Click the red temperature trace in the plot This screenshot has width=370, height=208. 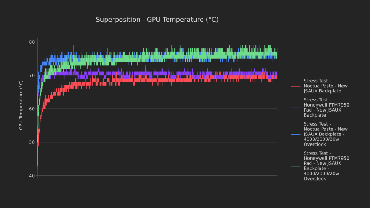click(x=181, y=80)
